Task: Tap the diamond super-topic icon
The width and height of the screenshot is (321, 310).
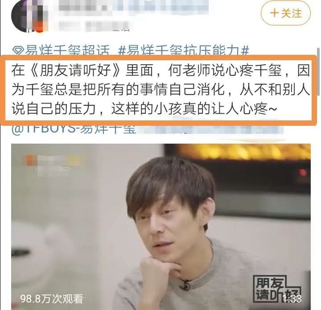Action: tap(18, 50)
